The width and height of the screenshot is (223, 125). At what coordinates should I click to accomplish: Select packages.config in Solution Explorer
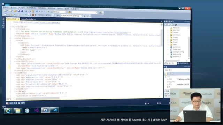click(178, 52)
